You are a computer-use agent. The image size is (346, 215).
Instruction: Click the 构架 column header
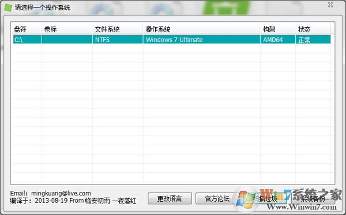tap(277, 29)
